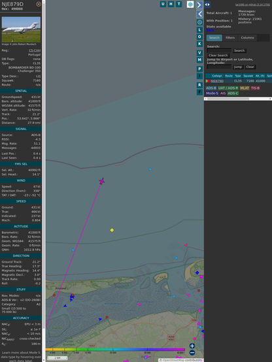The width and height of the screenshot is (272, 362).
Task: Click the center-on-aircraft crosshair icon
Action: pos(199,22)
